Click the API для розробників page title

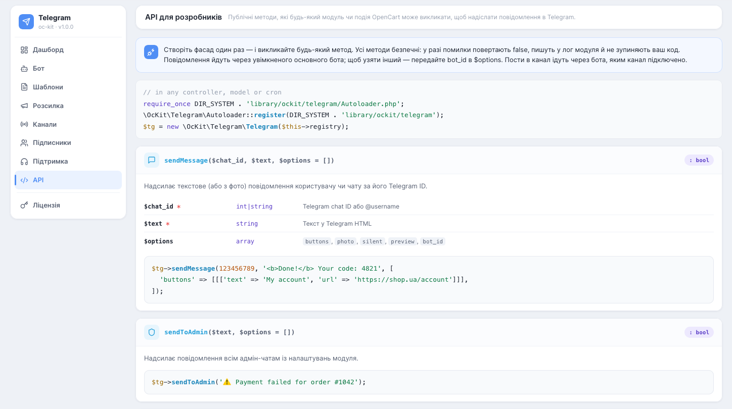click(x=184, y=17)
